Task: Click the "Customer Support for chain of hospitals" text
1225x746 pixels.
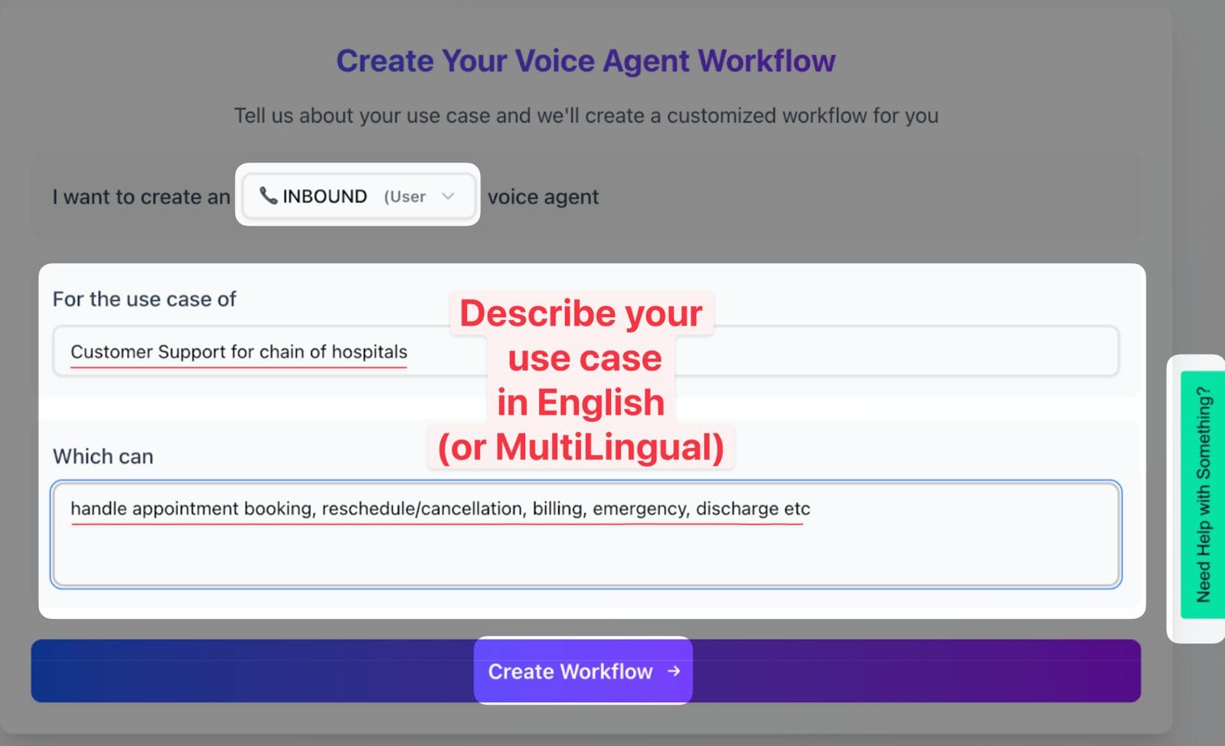Action: (x=239, y=352)
